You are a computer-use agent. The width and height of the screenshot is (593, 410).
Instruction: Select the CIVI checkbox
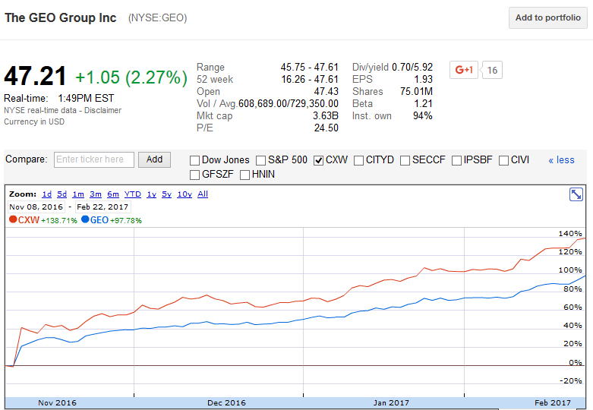pyautogui.click(x=503, y=160)
